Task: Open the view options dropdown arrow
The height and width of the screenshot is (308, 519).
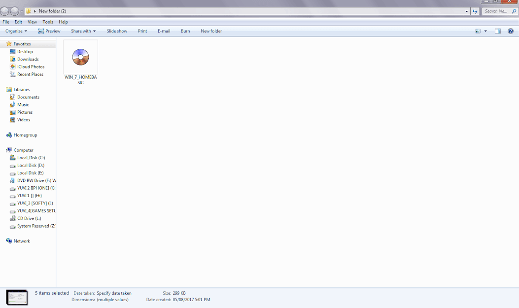Action: click(x=485, y=31)
